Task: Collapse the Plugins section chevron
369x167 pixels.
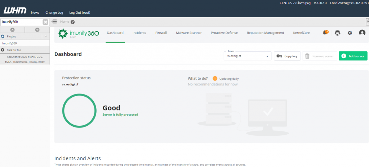Action: point(46,37)
